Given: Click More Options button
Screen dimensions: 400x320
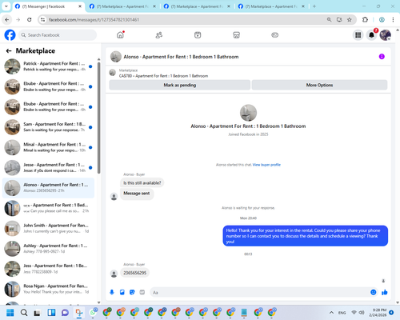Looking at the screenshot, I should pos(319,85).
